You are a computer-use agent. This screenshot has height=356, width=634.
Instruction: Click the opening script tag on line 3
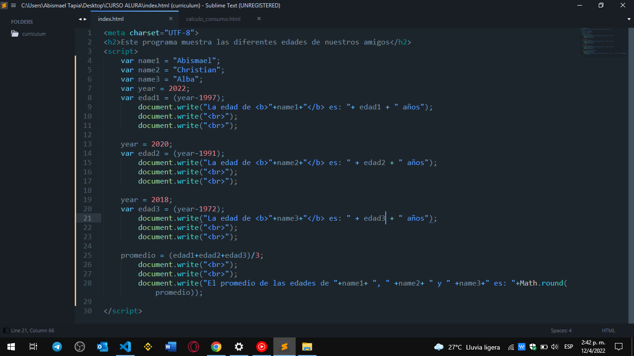tap(121, 51)
